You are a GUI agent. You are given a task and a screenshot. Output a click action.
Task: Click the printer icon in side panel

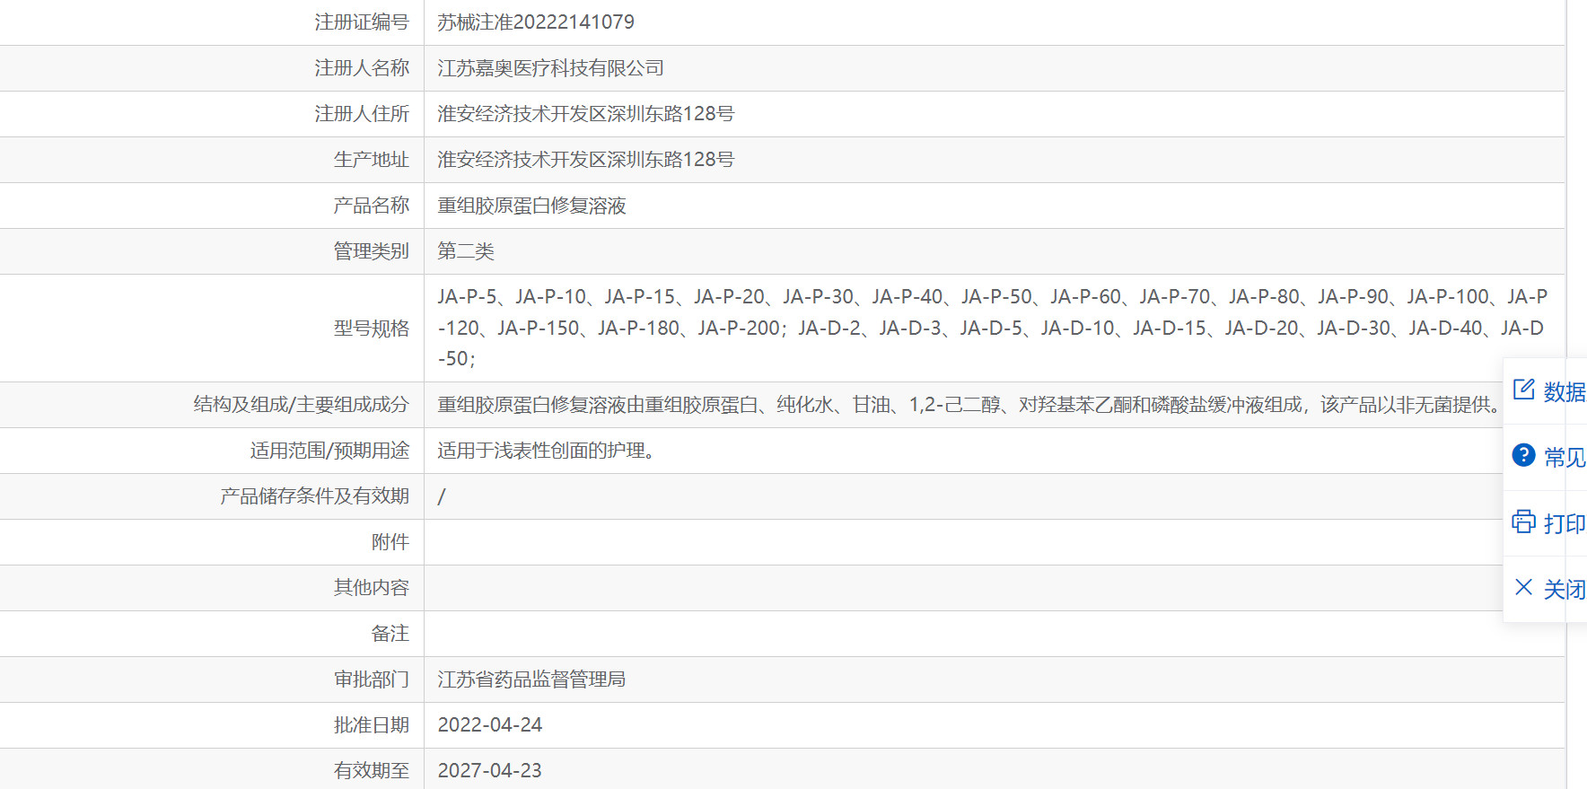[x=1523, y=522]
